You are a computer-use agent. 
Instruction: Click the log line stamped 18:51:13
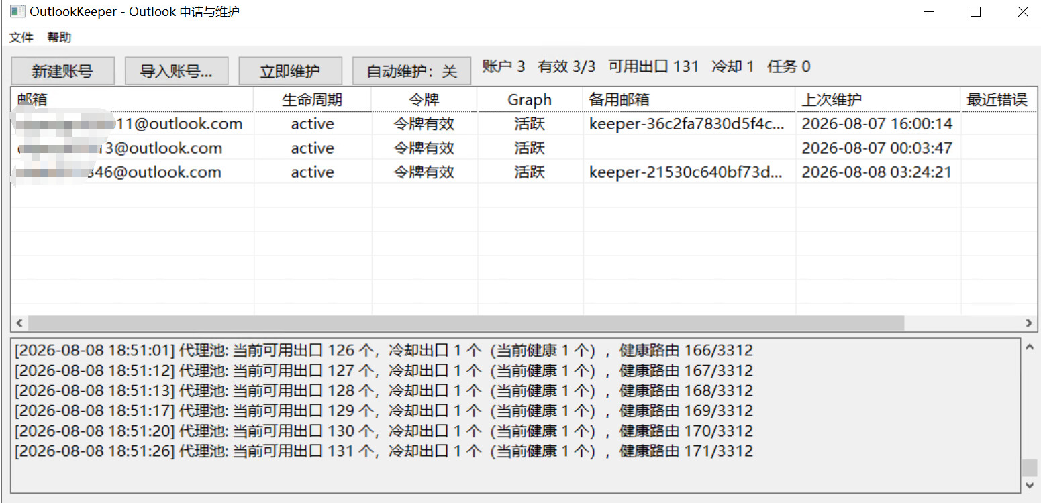[384, 390]
